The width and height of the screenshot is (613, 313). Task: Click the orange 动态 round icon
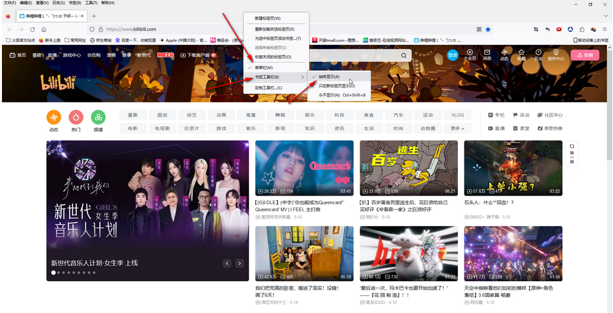[x=54, y=117]
